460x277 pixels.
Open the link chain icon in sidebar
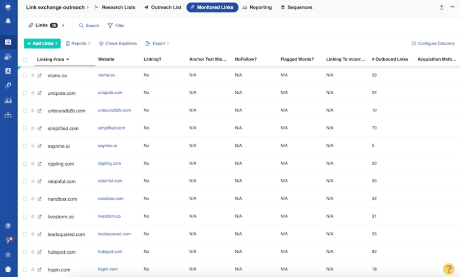click(8, 85)
